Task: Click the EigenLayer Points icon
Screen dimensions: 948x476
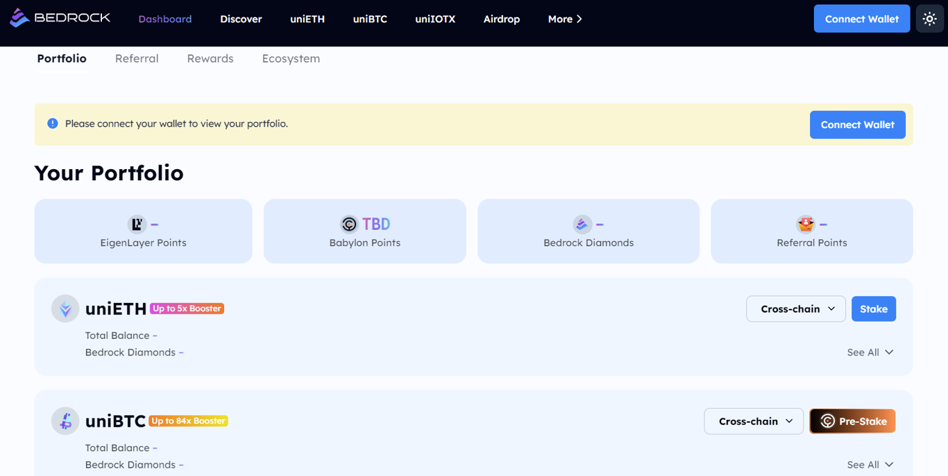Action: [x=137, y=224]
